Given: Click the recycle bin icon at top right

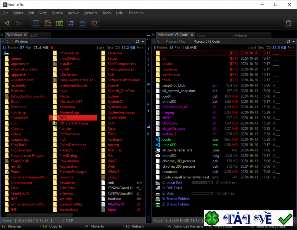Looking at the screenshot, I should (288, 23).
